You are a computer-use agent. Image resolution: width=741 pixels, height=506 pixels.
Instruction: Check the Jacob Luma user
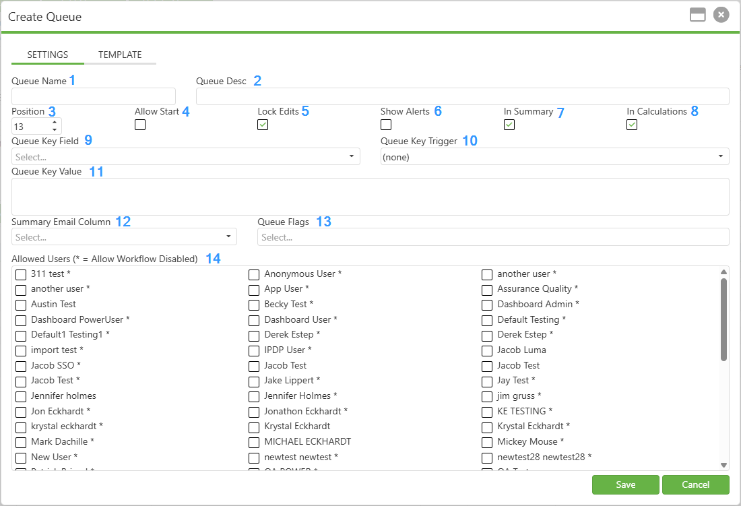487,350
